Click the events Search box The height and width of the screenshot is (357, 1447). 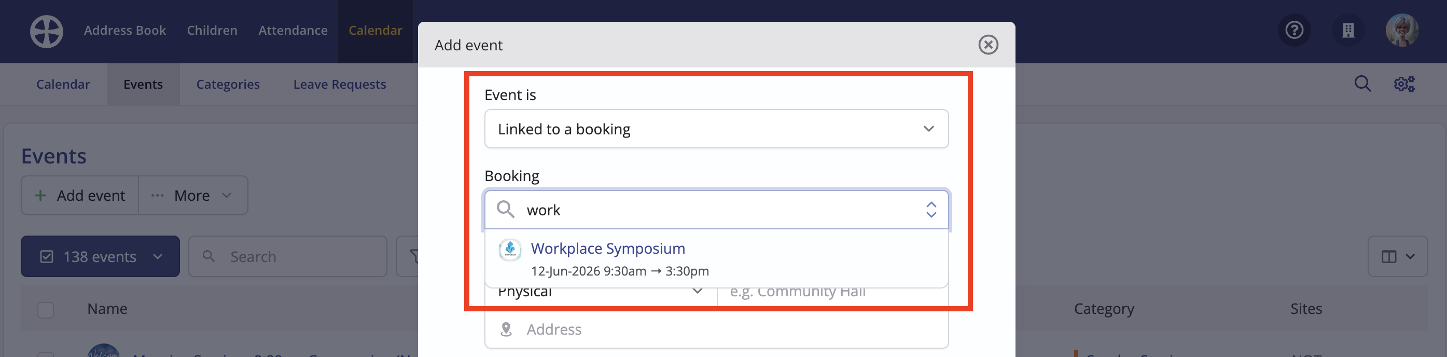click(288, 257)
